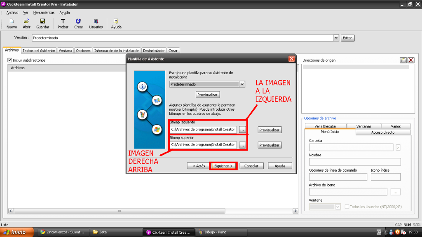The width and height of the screenshot is (422, 237).
Task: Click the Siguiente button
Action: (x=223, y=166)
